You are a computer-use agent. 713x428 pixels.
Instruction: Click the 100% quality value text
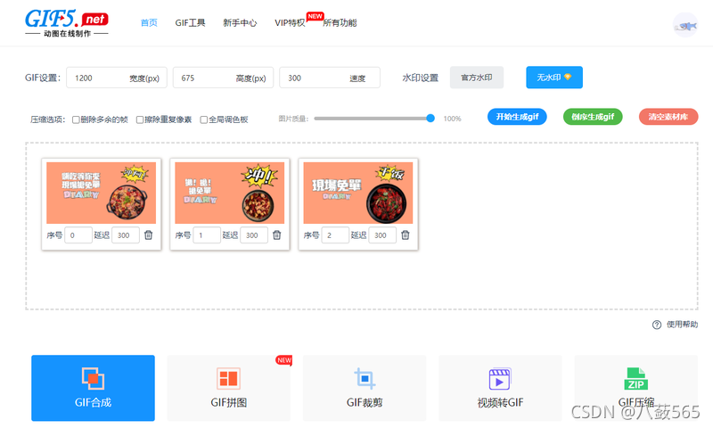click(452, 119)
